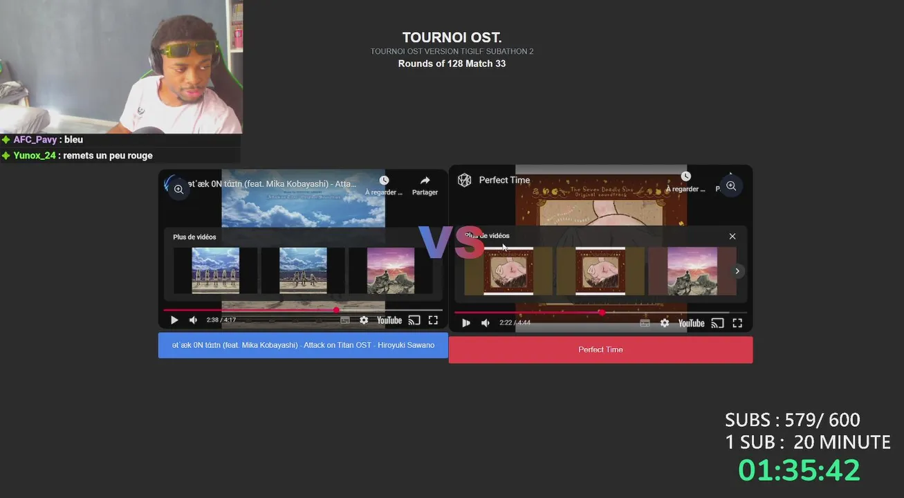Open Perfect Time on YouTube via logo
The height and width of the screenshot is (498, 904).
pos(691,323)
